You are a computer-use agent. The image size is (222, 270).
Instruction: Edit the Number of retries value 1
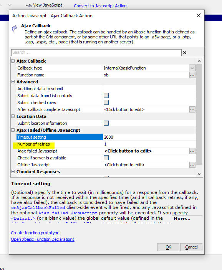click(105, 144)
